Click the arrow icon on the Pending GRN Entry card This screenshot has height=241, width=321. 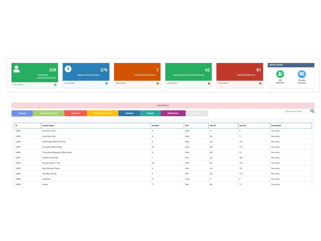point(260,84)
